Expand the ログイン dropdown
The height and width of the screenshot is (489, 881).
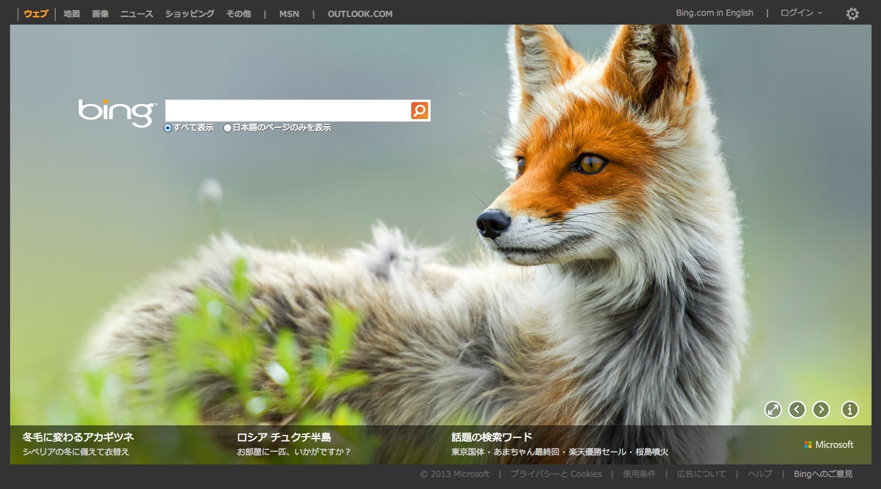click(801, 13)
